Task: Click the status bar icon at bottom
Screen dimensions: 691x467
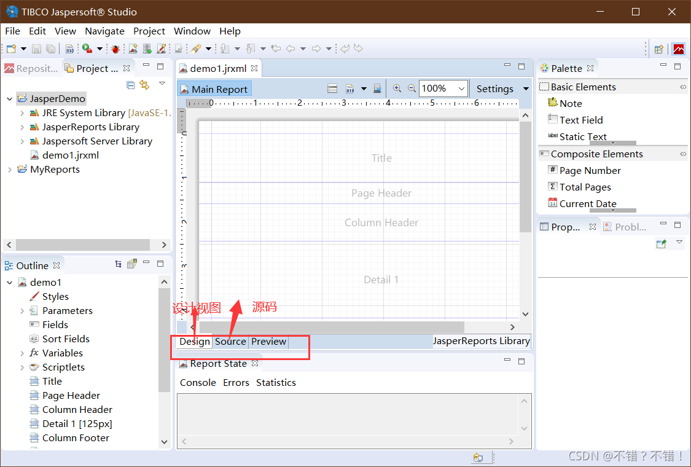Action: point(478,458)
